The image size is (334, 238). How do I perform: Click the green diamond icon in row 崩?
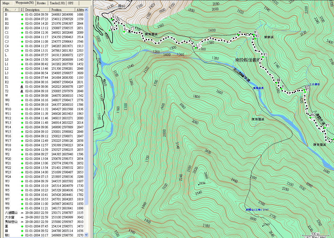[22, 231]
